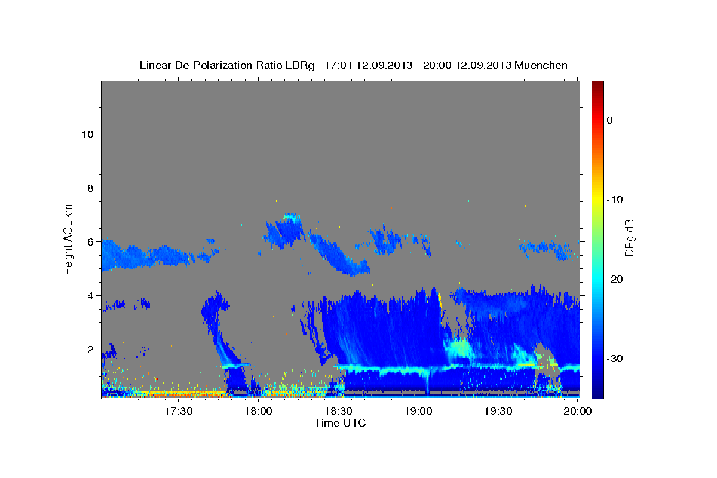The width and height of the screenshot is (717, 478).
Task: Click the '20:00' time axis label
Action: [578, 411]
